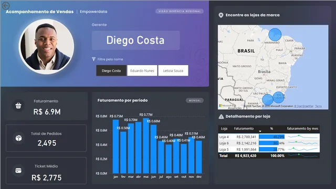Select the nov bar in chart
Image resolution: width=336 pixels, height=189 pixels.
pyautogui.click(x=191, y=155)
